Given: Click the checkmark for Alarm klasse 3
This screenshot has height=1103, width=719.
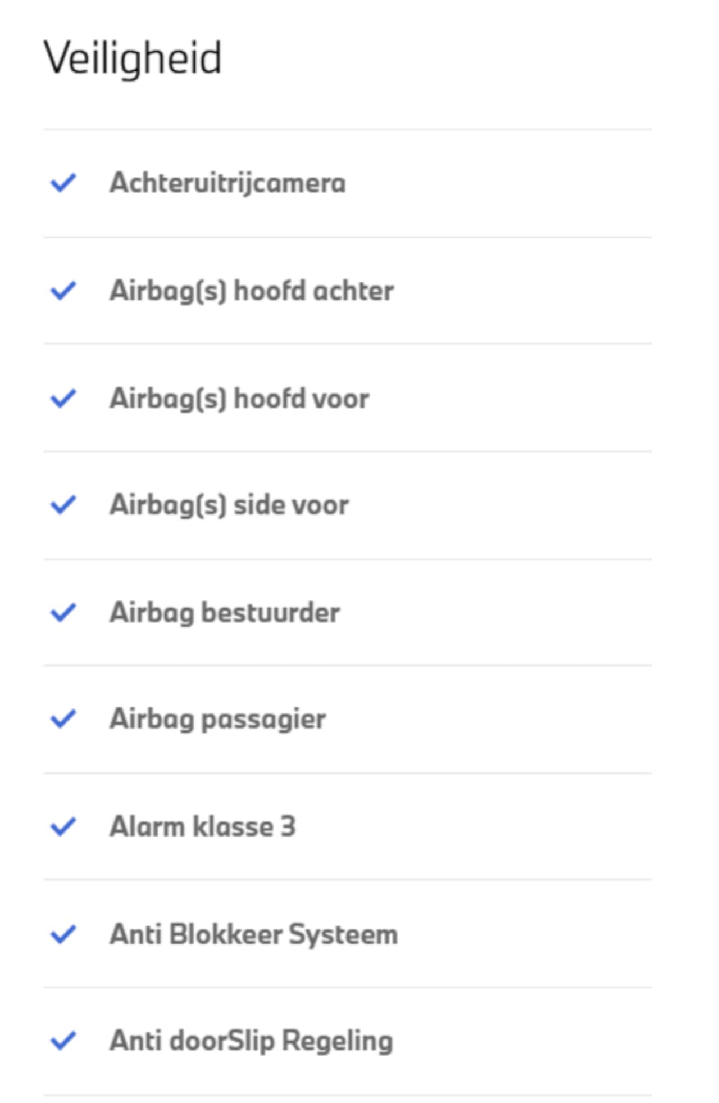Looking at the screenshot, I should (x=63, y=826).
